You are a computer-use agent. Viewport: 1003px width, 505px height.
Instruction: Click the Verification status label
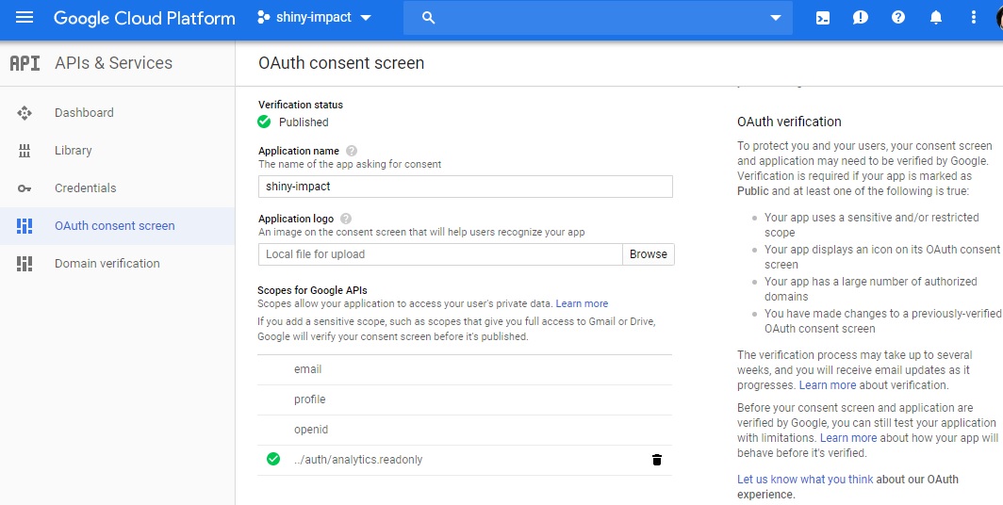click(x=301, y=105)
